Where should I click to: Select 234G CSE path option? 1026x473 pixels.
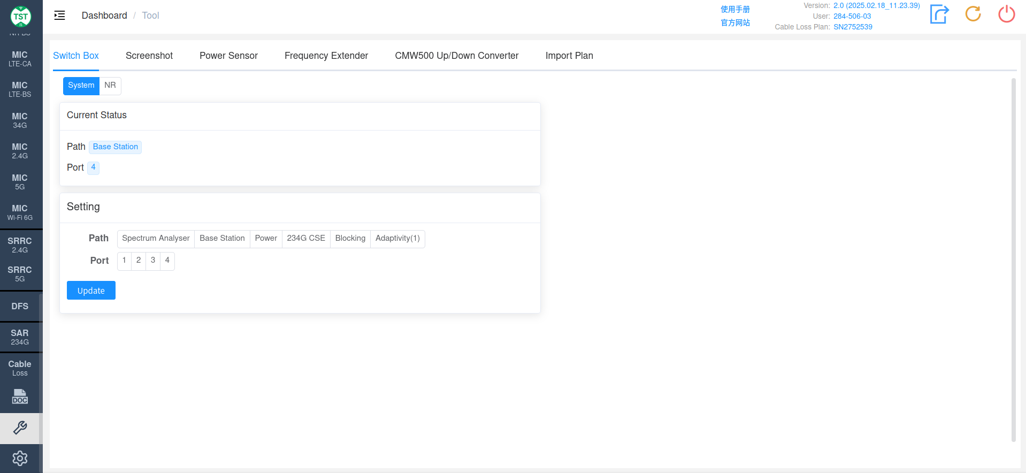[x=306, y=239]
